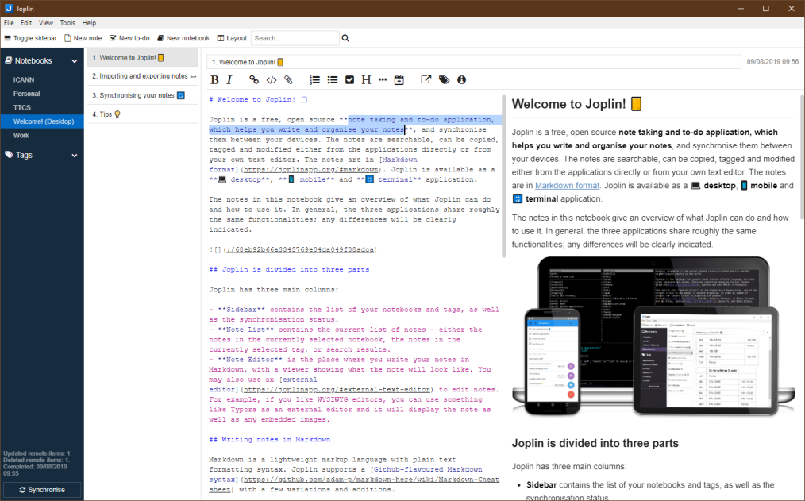Click the italic formatting icon
This screenshot has height=501, width=805.
[x=229, y=79]
